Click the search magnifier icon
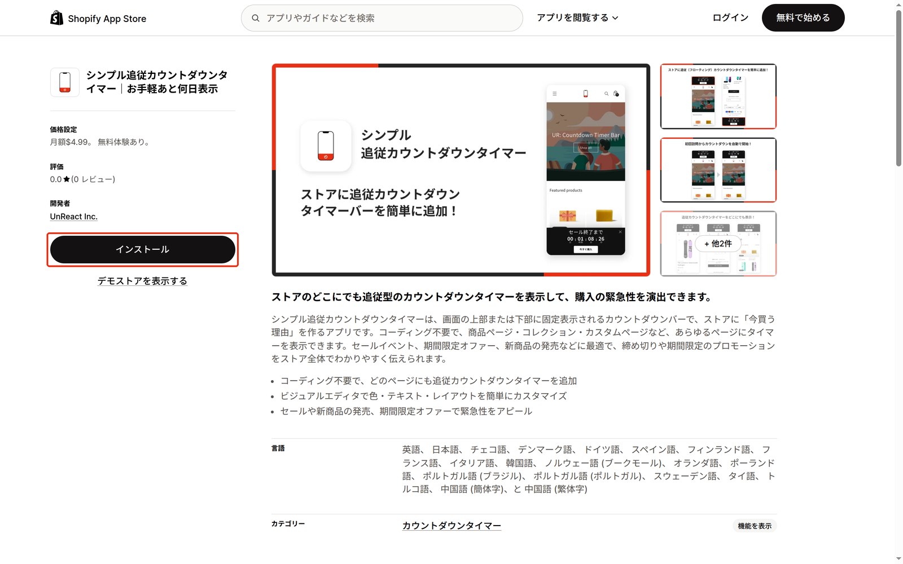The image size is (903, 564). (x=256, y=18)
